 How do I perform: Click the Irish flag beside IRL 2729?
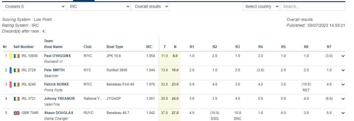(x=17, y=70)
